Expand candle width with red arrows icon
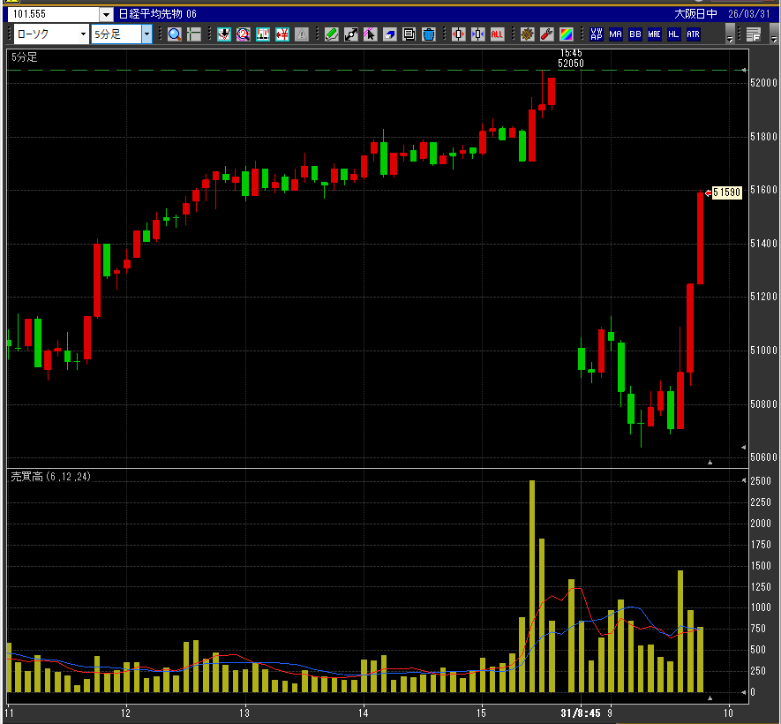The width and height of the screenshot is (781, 724). pyautogui.click(x=459, y=34)
